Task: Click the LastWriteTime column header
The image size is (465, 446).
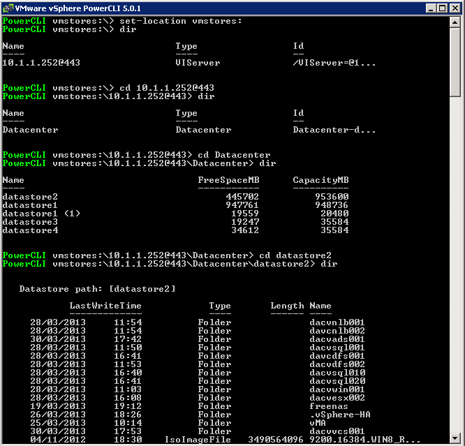Action: click(105, 306)
